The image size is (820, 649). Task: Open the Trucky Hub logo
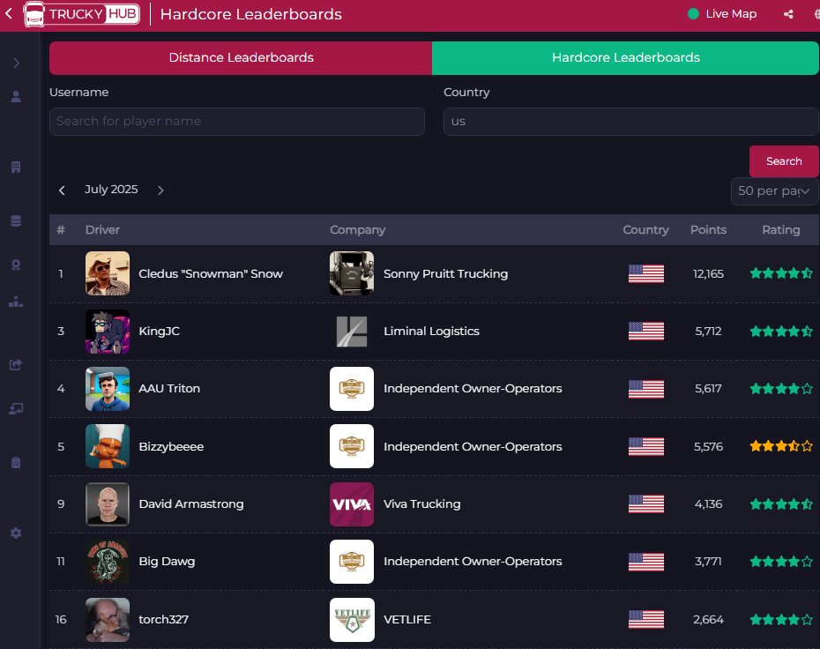[82, 14]
